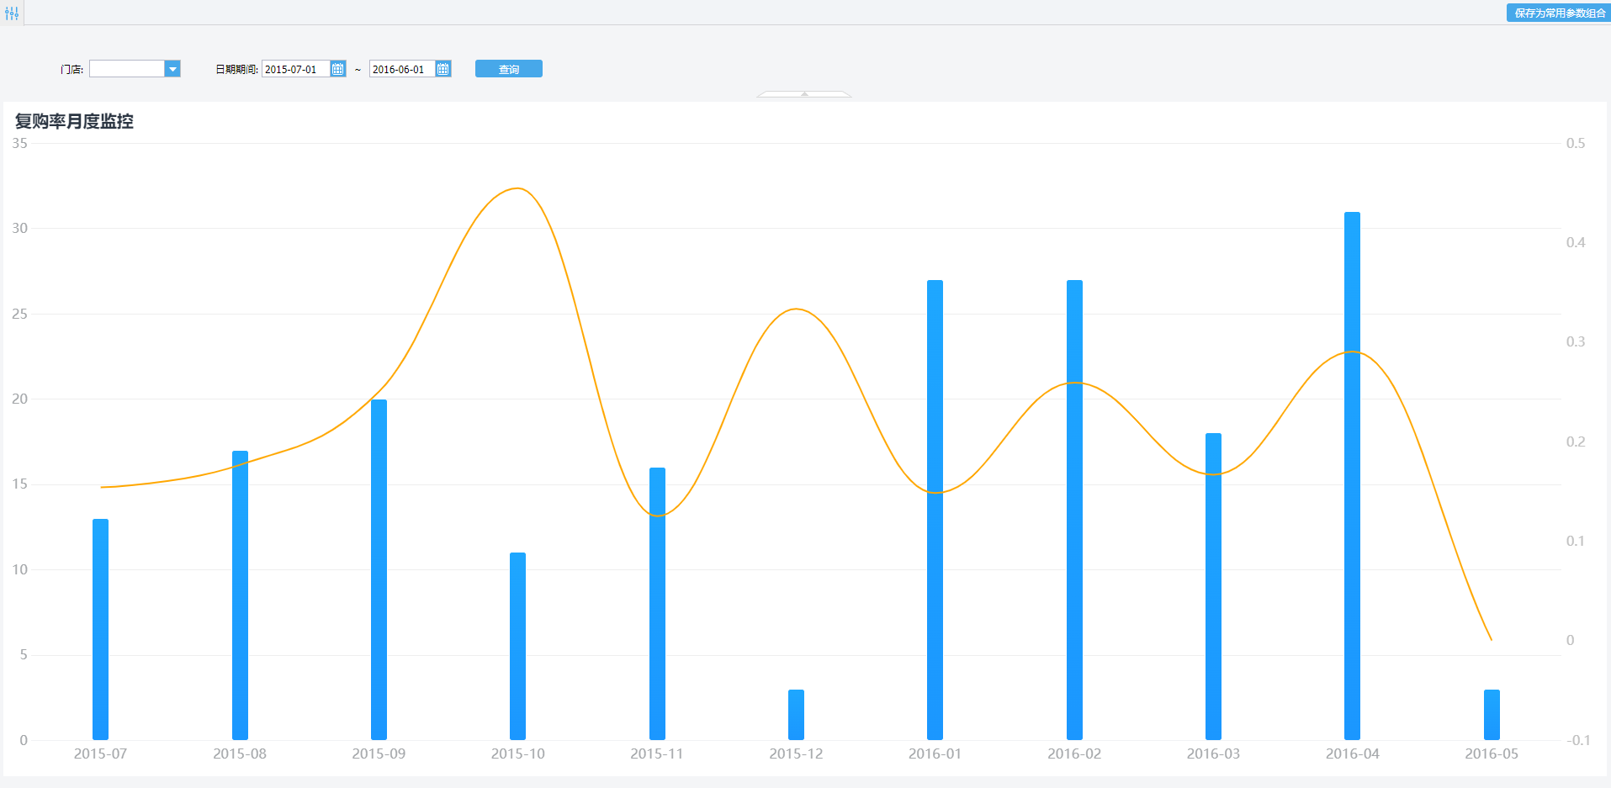Collapse the query panel with arrow handle
The image size is (1611, 788).
[804, 94]
